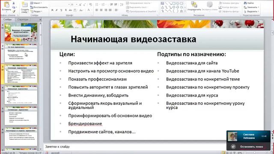Switch to Slide Sorter view icon

[227, 153]
